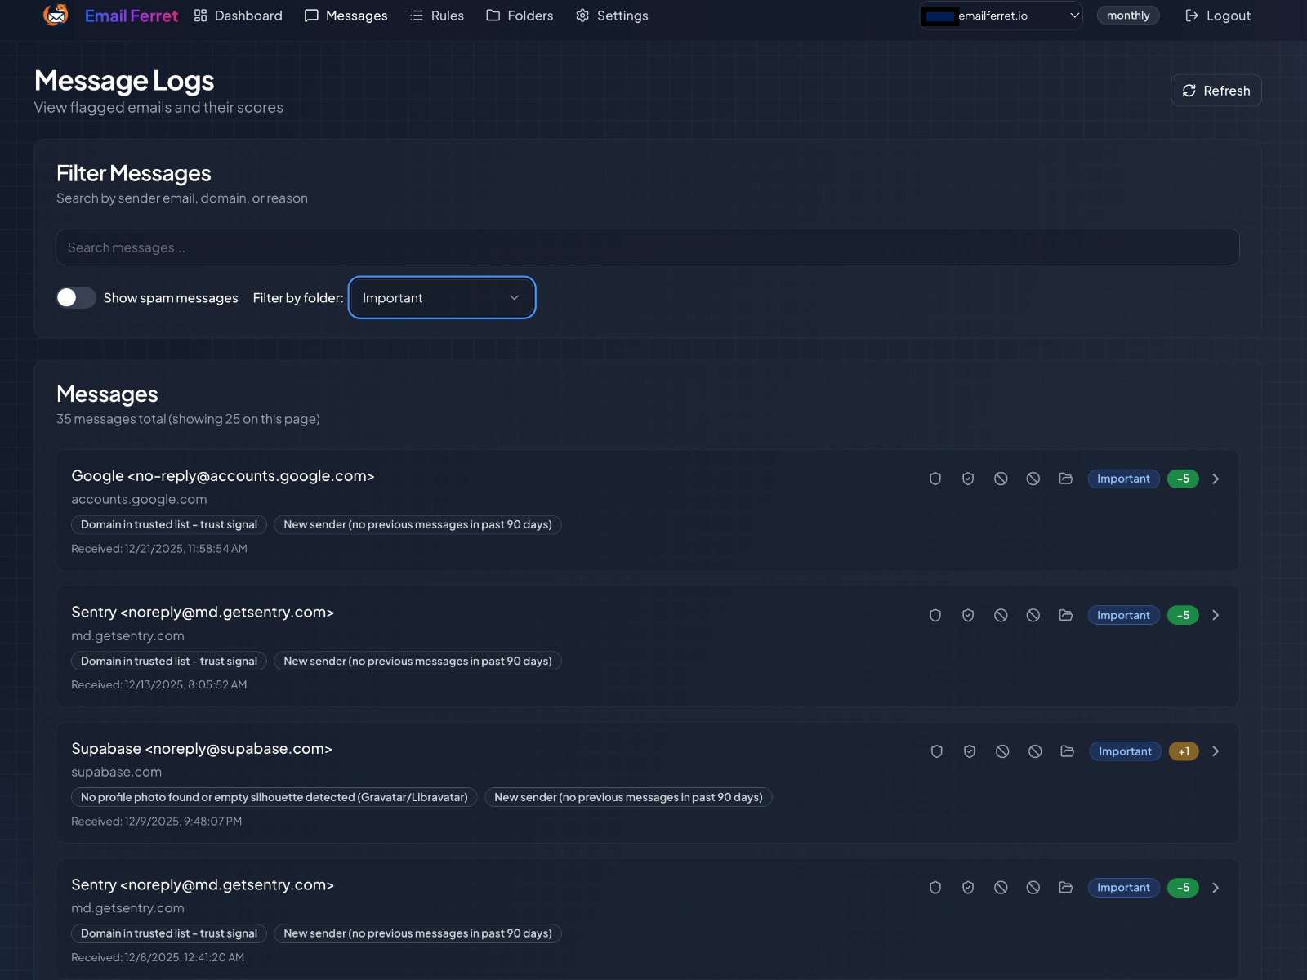
Task: Click the Email Ferret logo icon
Action: click(56, 16)
